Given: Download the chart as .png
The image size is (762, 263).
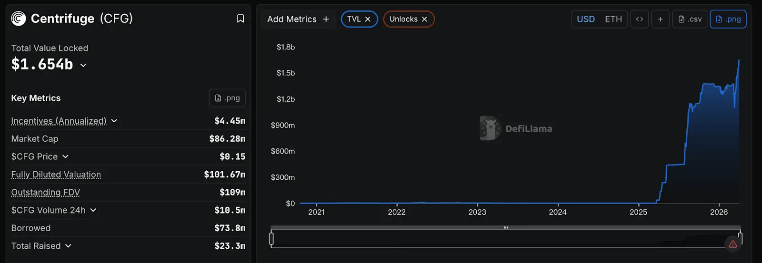Looking at the screenshot, I should point(728,19).
